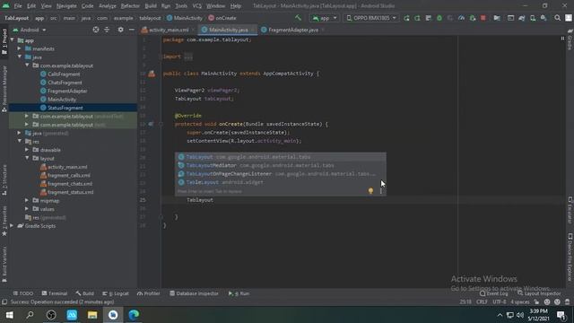
Task: Click the yellow lightbulb in completion popup
Action: coord(370,191)
